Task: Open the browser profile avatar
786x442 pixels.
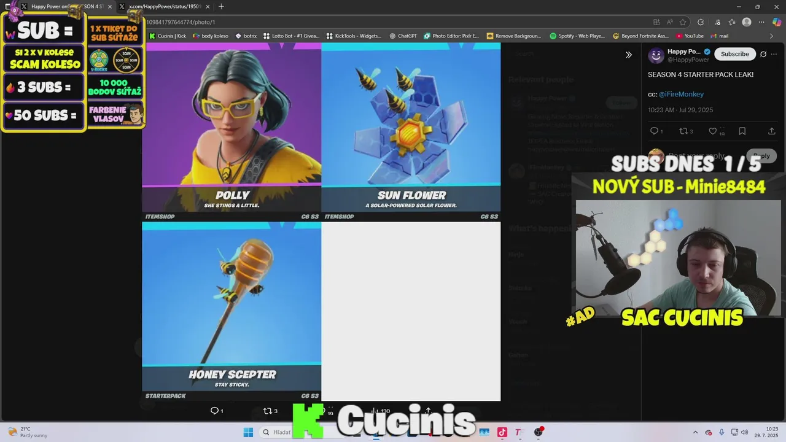Action: (747, 22)
